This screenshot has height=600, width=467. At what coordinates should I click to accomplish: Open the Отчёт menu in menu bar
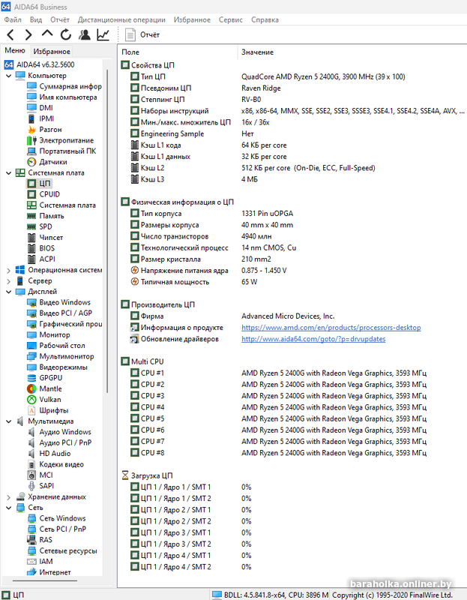pos(60,19)
